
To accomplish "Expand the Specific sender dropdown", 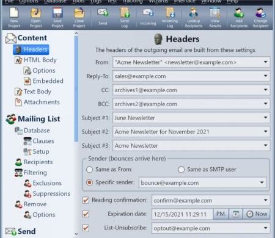I will point(262,182).
